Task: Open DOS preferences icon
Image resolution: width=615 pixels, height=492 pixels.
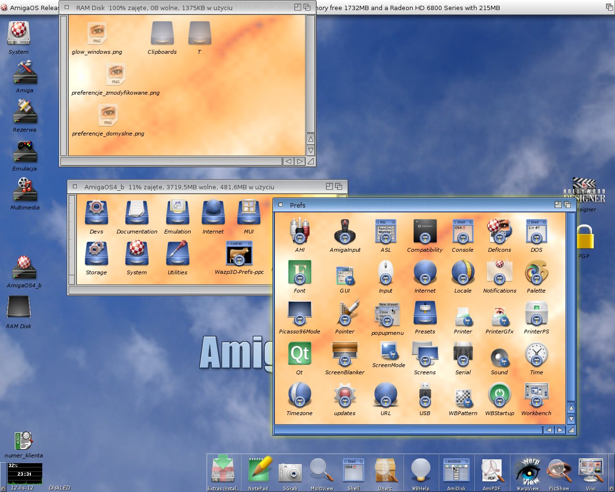Action: (536, 232)
